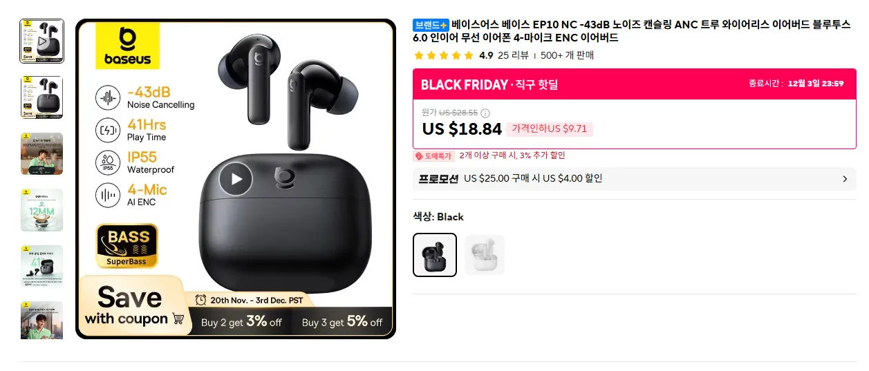Viewport: 869px width, 371px height.
Task: Expand the promotion chevron arrow
Action: 845,178
